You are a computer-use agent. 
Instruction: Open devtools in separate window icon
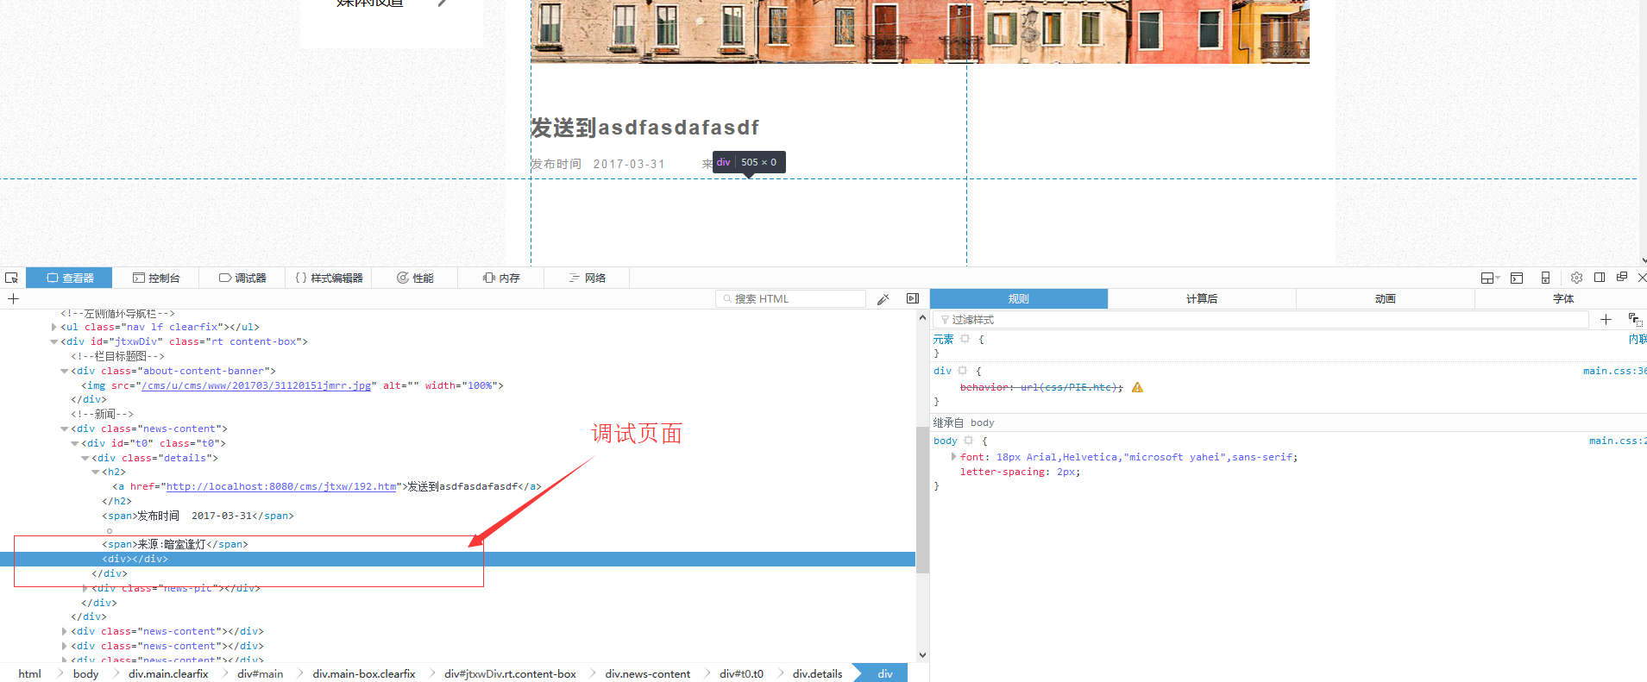coord(1622,277)
